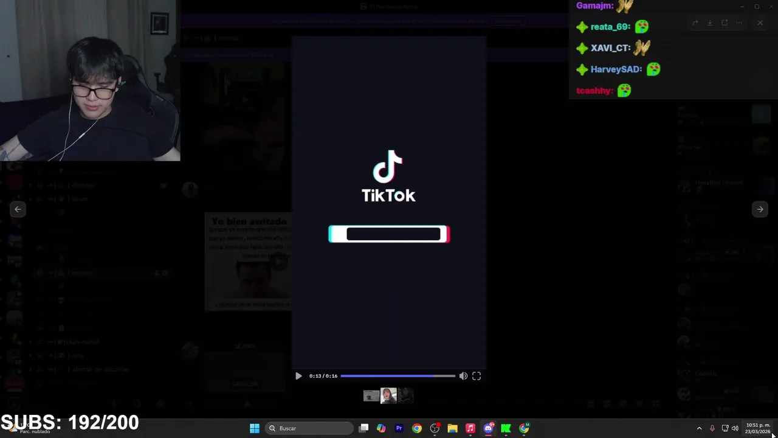The height and width of the screenshot is (438, 778).
Task: Mute the video with the speaker icon
Action: pos(463,376)
